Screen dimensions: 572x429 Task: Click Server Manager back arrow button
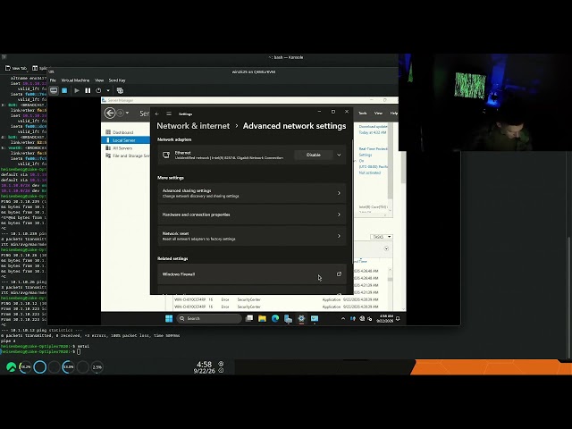(110, 114)
